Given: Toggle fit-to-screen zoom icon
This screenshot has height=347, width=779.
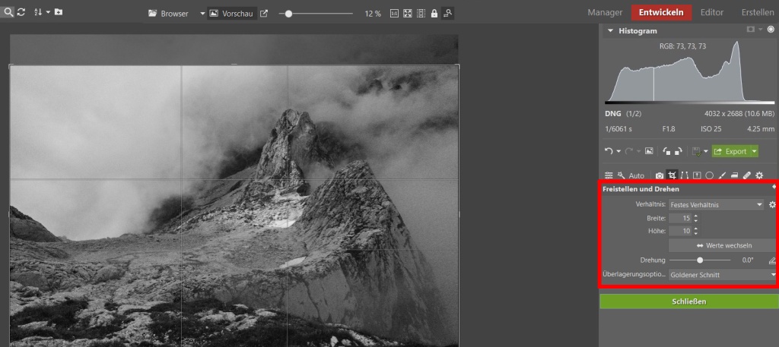Looking at the screenshot, I should click(407, 14).
